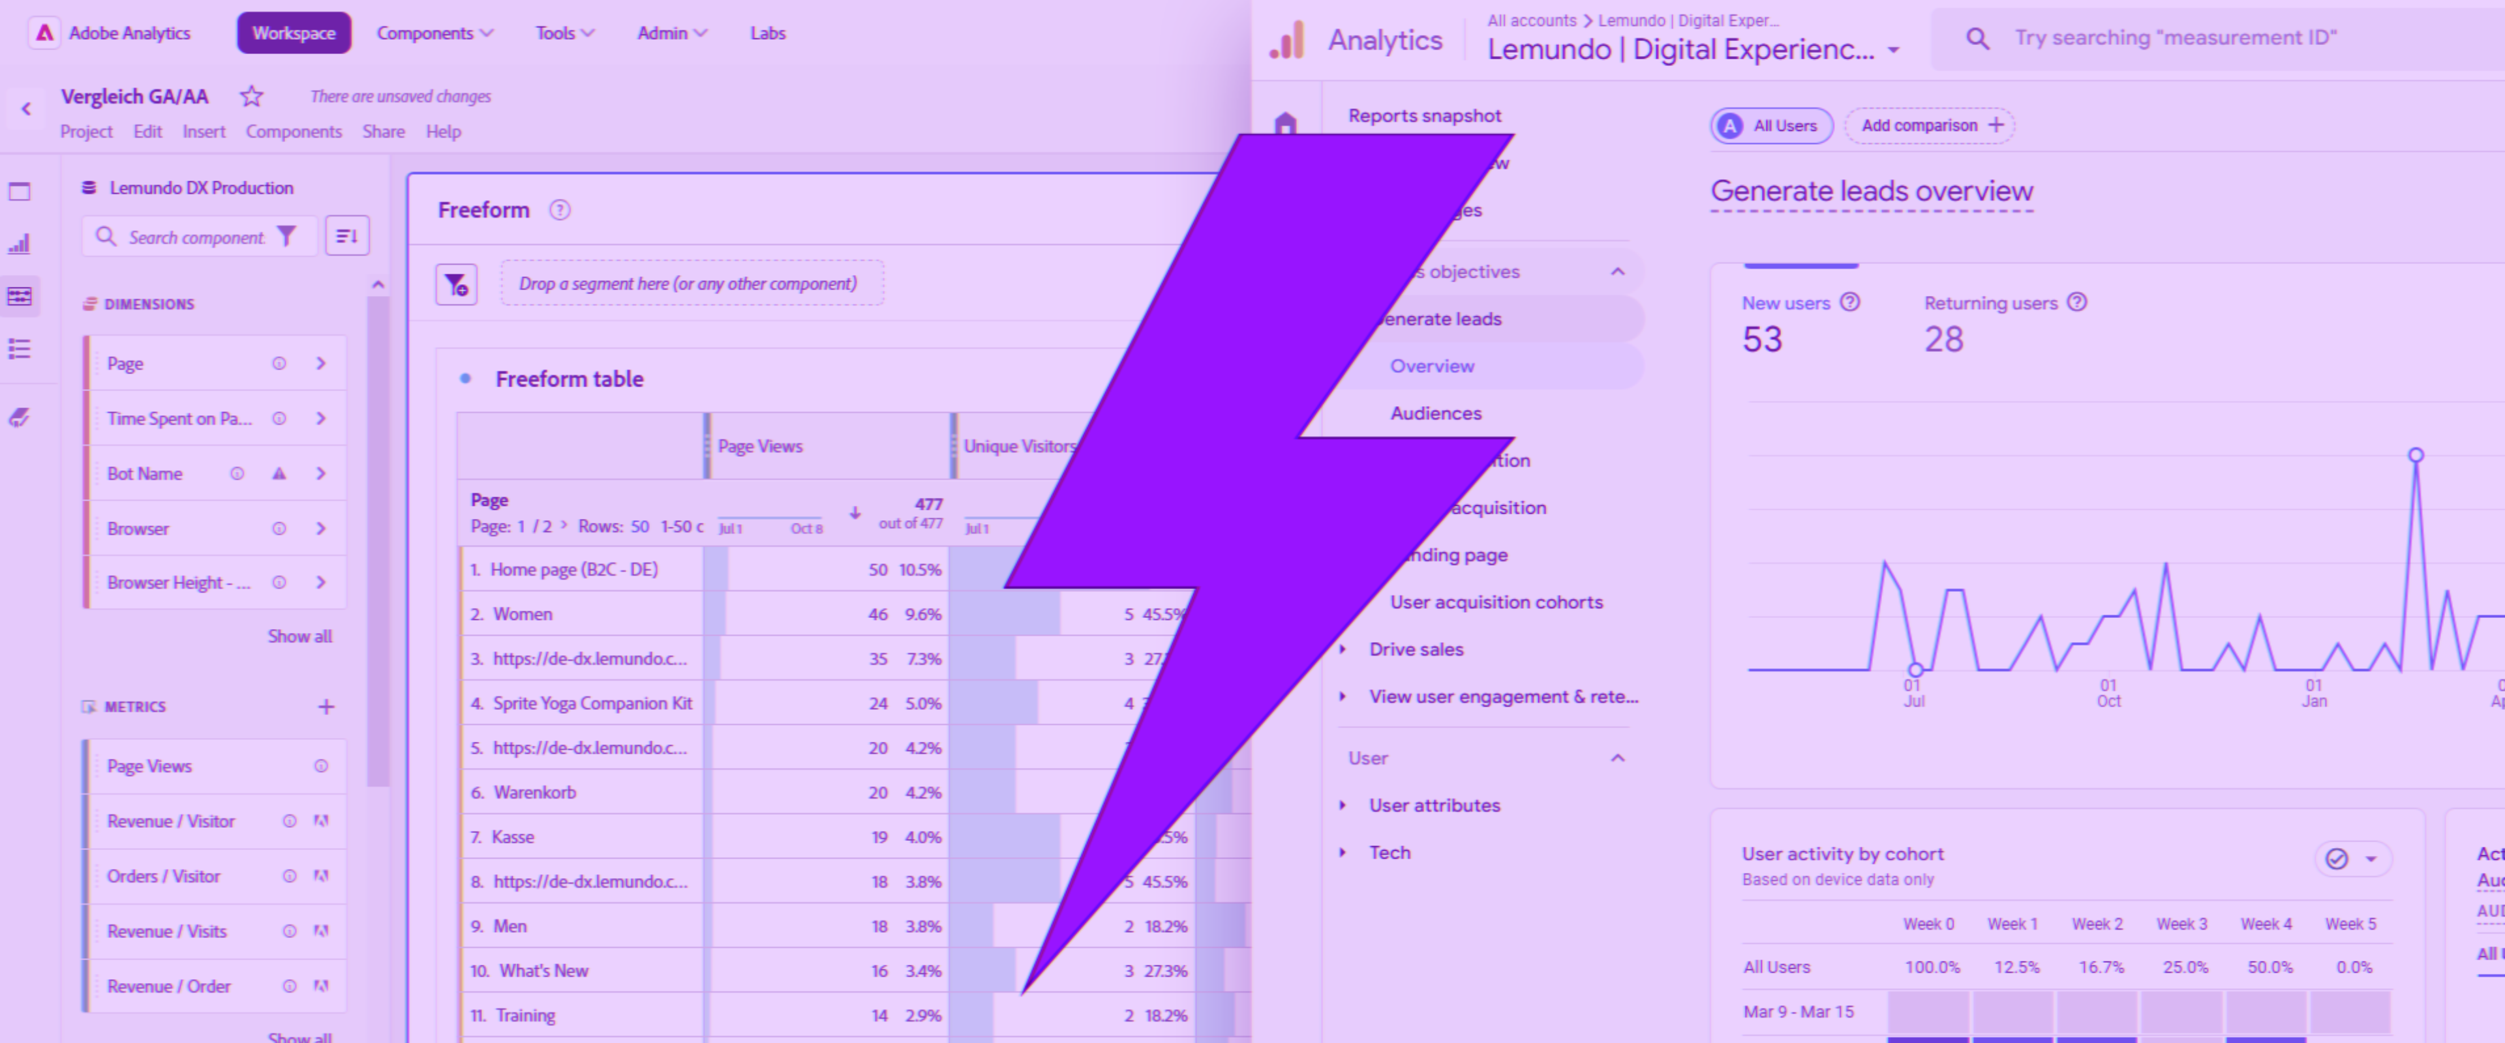Open the Insert menu
This screenshot has height=1043, width=2505.
click(204, 131)
